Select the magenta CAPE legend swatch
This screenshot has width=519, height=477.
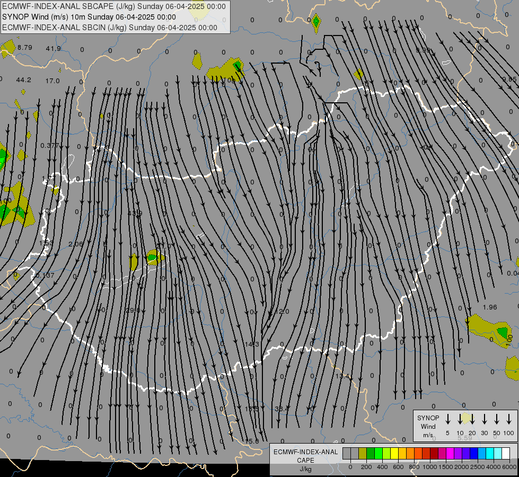(x=450, y=453)
